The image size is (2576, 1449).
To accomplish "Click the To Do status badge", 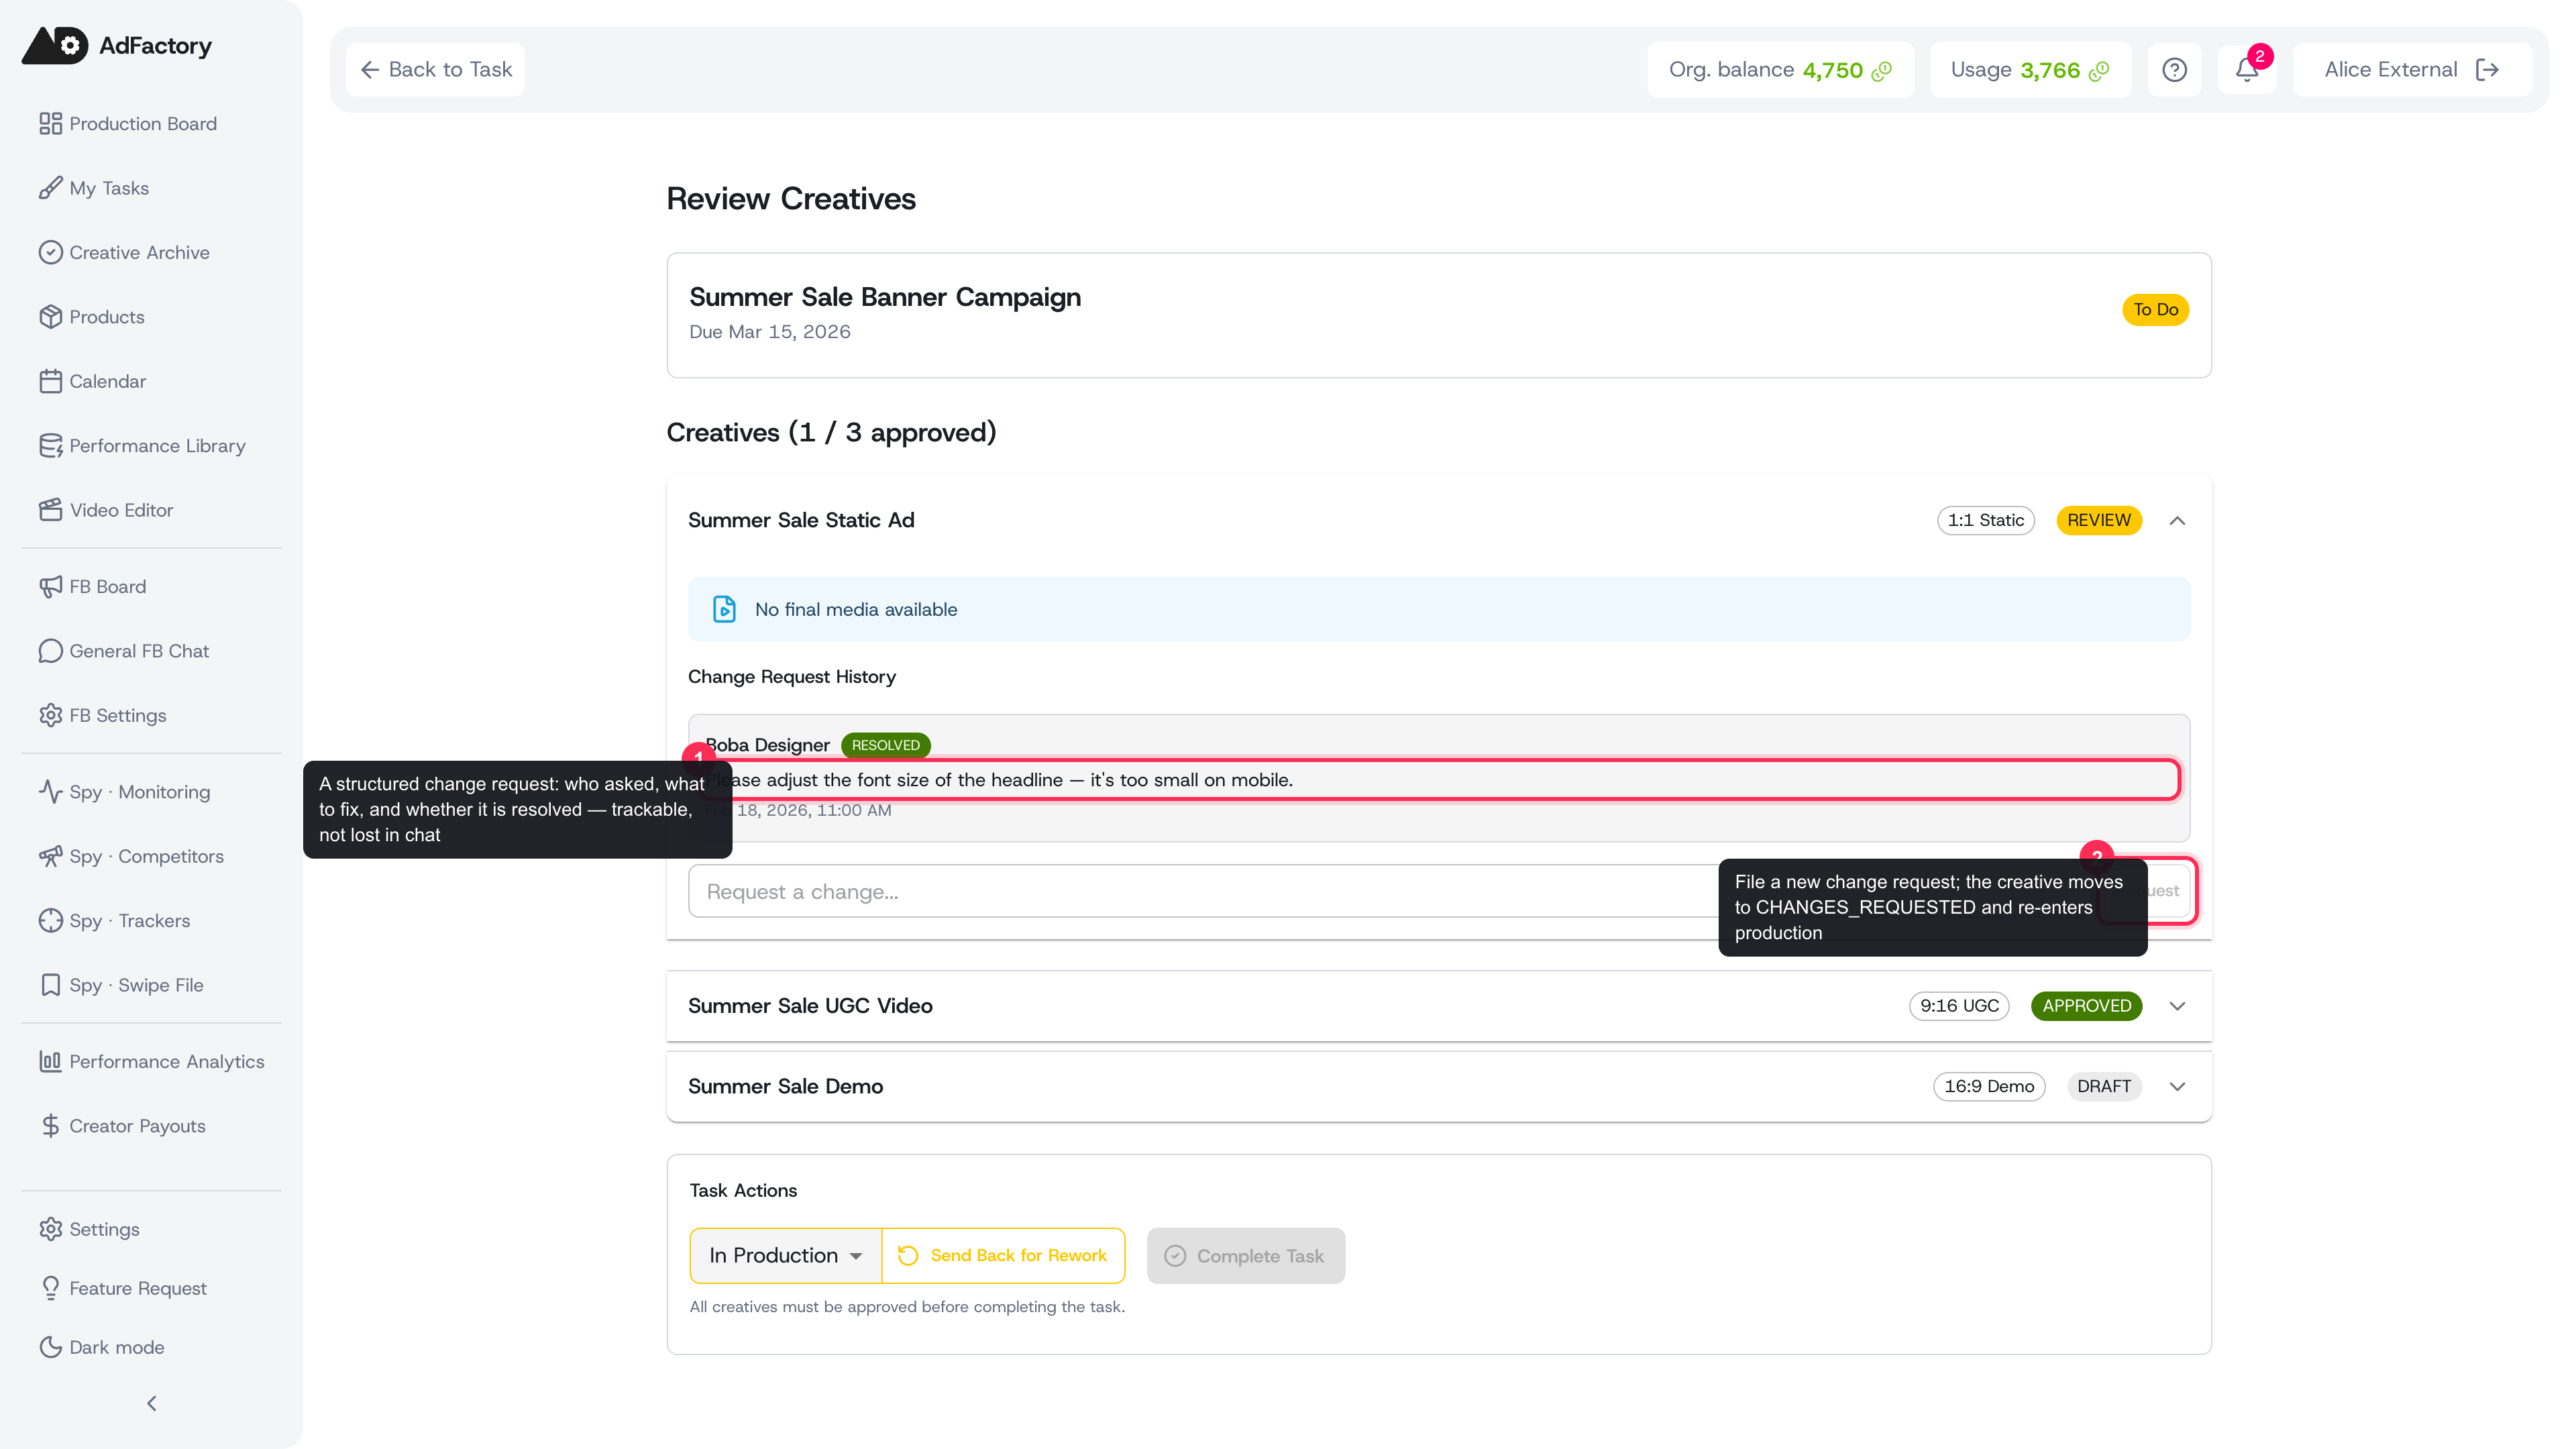I will click(x=2155, y=310).
